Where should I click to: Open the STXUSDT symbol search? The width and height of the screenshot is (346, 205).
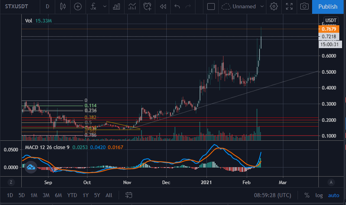(x=17, y=6)
